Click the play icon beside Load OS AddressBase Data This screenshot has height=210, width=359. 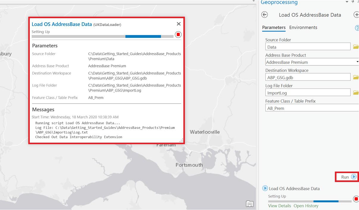265,188
